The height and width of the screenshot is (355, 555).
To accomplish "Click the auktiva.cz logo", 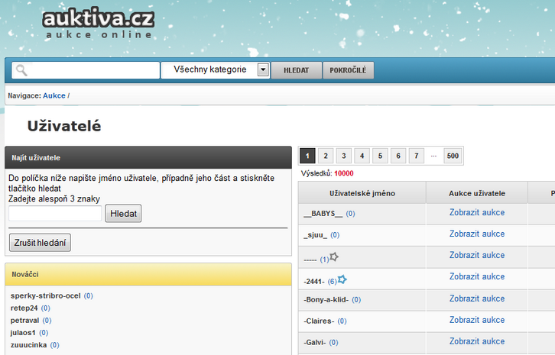I will 98,24.
